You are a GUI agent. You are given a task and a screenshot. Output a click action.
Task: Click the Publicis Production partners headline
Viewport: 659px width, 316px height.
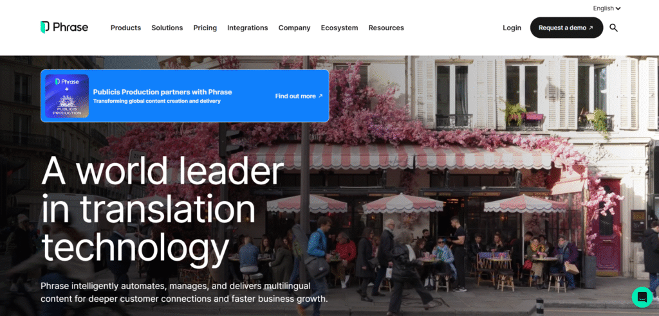pyautogui.click(x=162, y=92)
